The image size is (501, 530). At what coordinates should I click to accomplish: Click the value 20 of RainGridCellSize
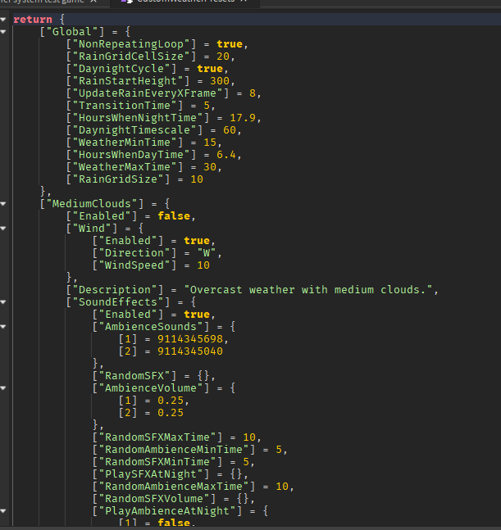click(223, 56)
